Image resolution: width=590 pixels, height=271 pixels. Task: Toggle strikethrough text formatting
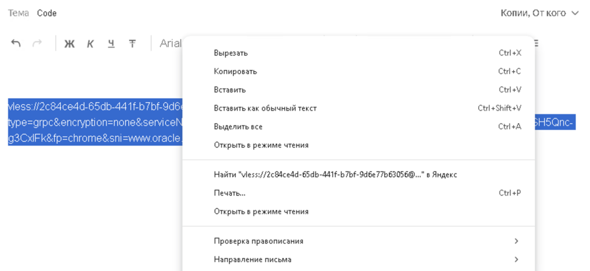(x=132, y=44)
